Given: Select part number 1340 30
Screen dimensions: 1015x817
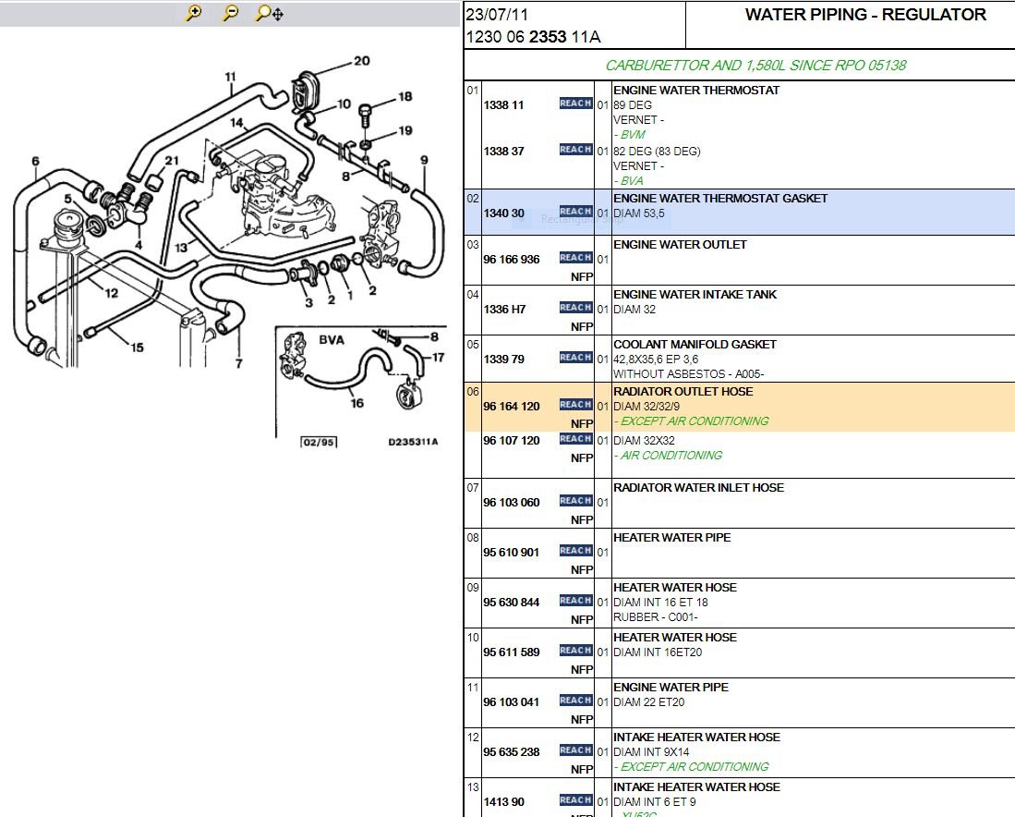Looking at the screenshot, I should (503, 213).
